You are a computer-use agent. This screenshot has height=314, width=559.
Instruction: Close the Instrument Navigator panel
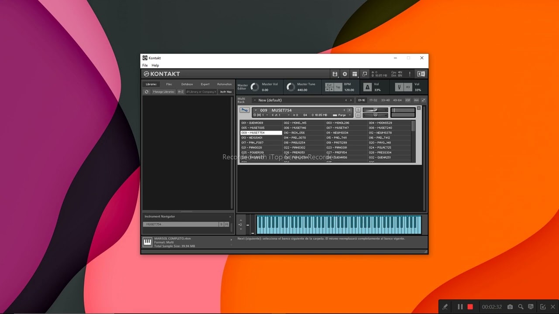coord(230,217)
